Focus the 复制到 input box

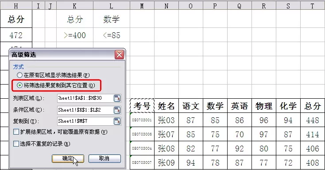pos(85,121)
